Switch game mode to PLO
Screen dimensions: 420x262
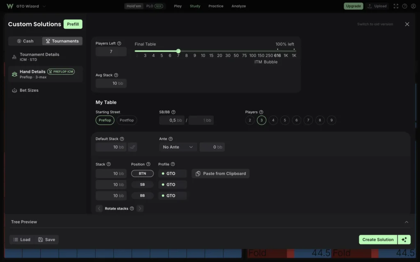click(x=155, y=6)
